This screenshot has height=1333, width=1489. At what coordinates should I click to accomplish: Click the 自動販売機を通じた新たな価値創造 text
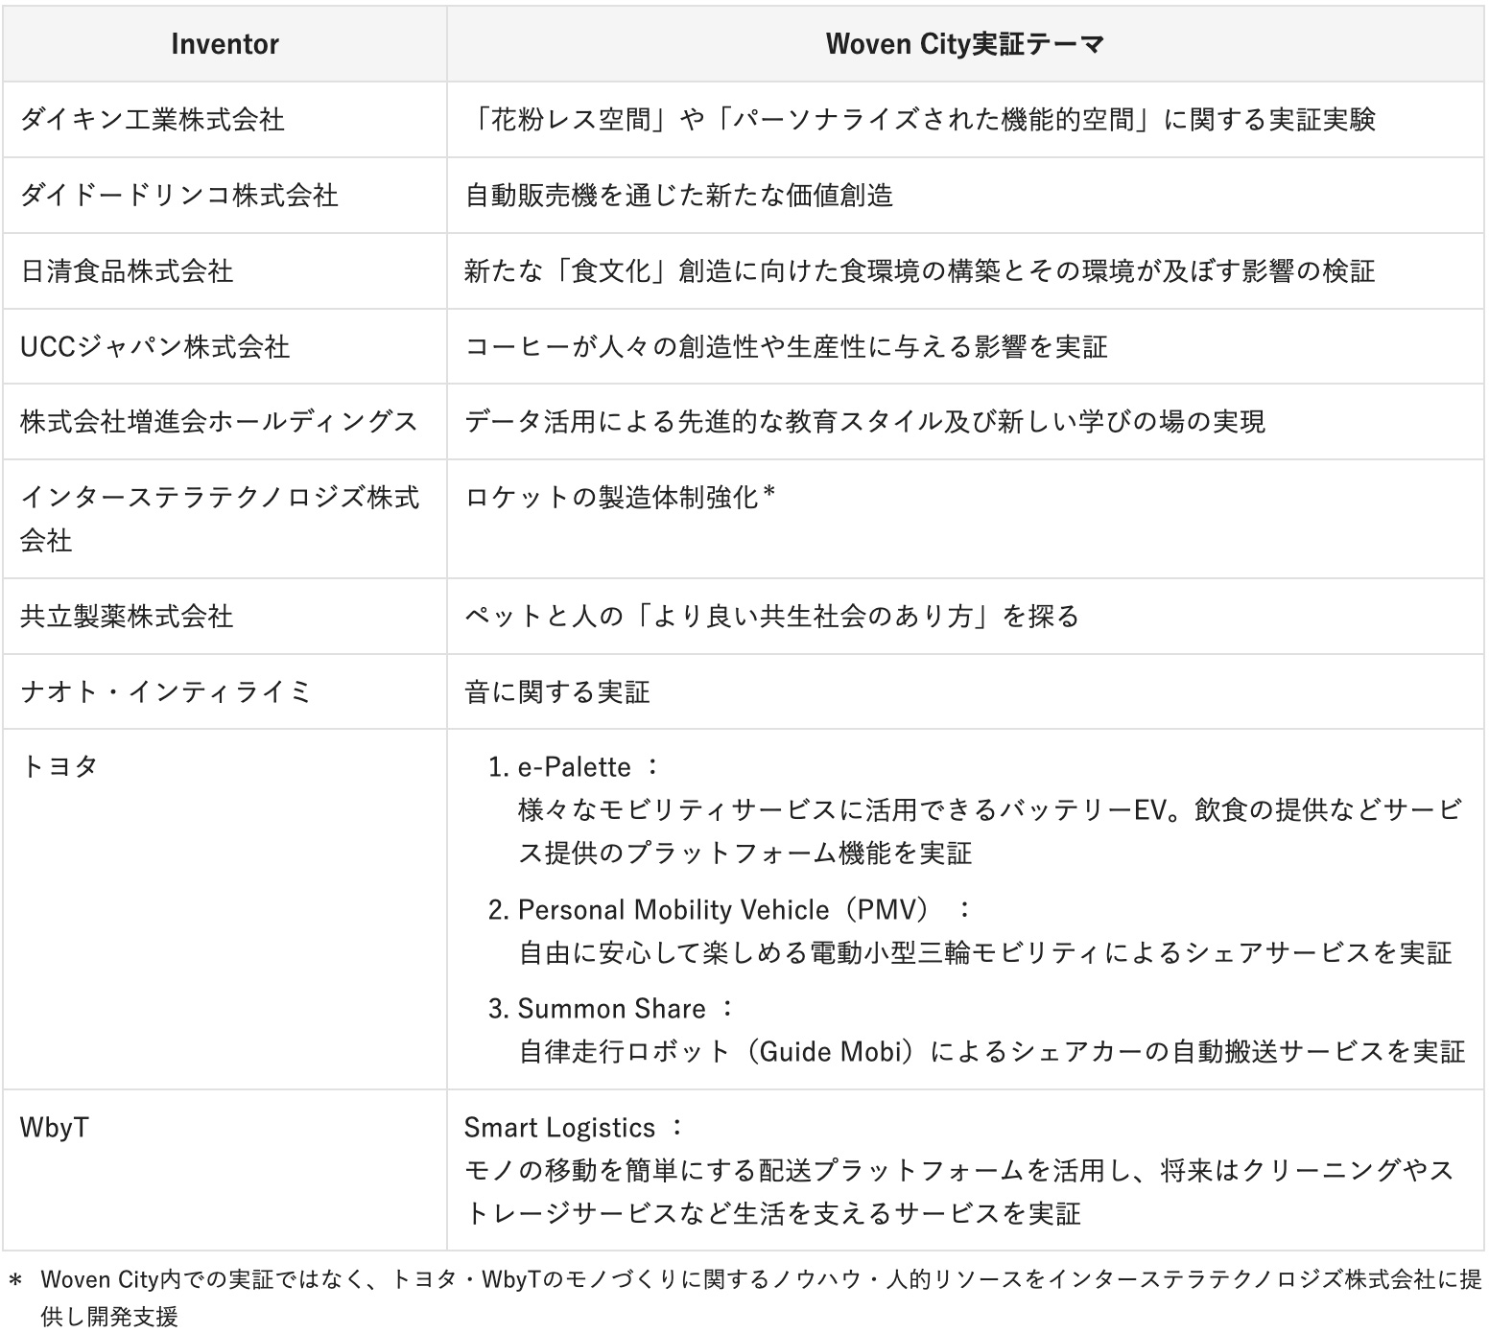679,195
